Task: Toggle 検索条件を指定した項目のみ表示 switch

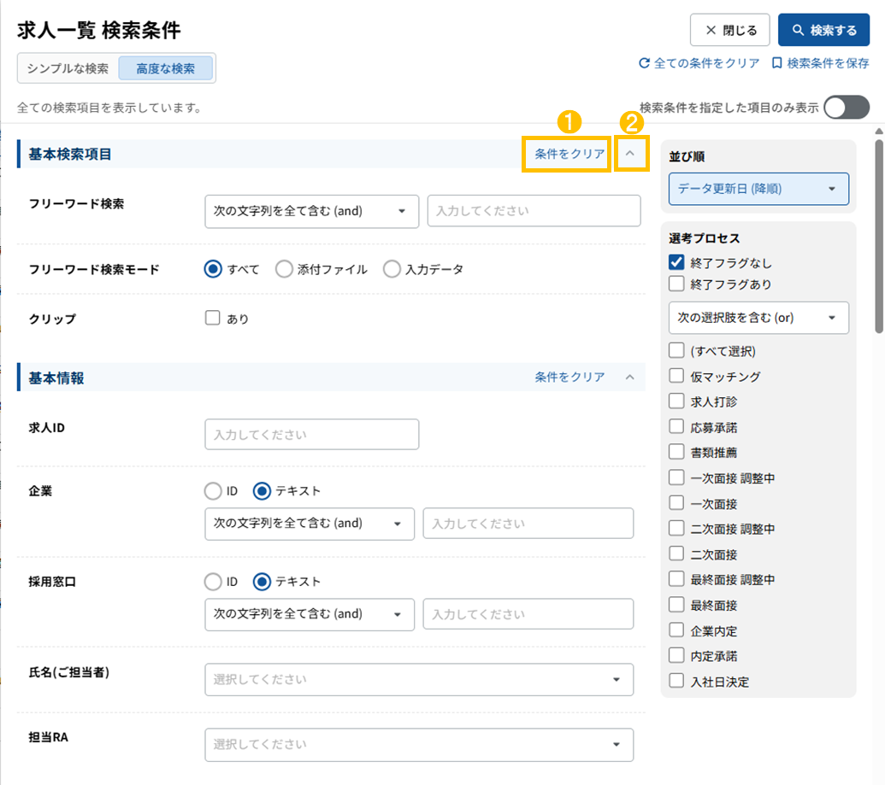Action: [x=846, y=108]
